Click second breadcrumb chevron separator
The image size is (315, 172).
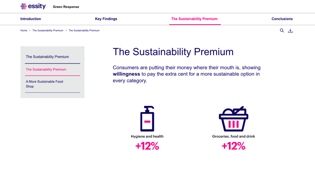pyautogui.click(x=66, y=30)
